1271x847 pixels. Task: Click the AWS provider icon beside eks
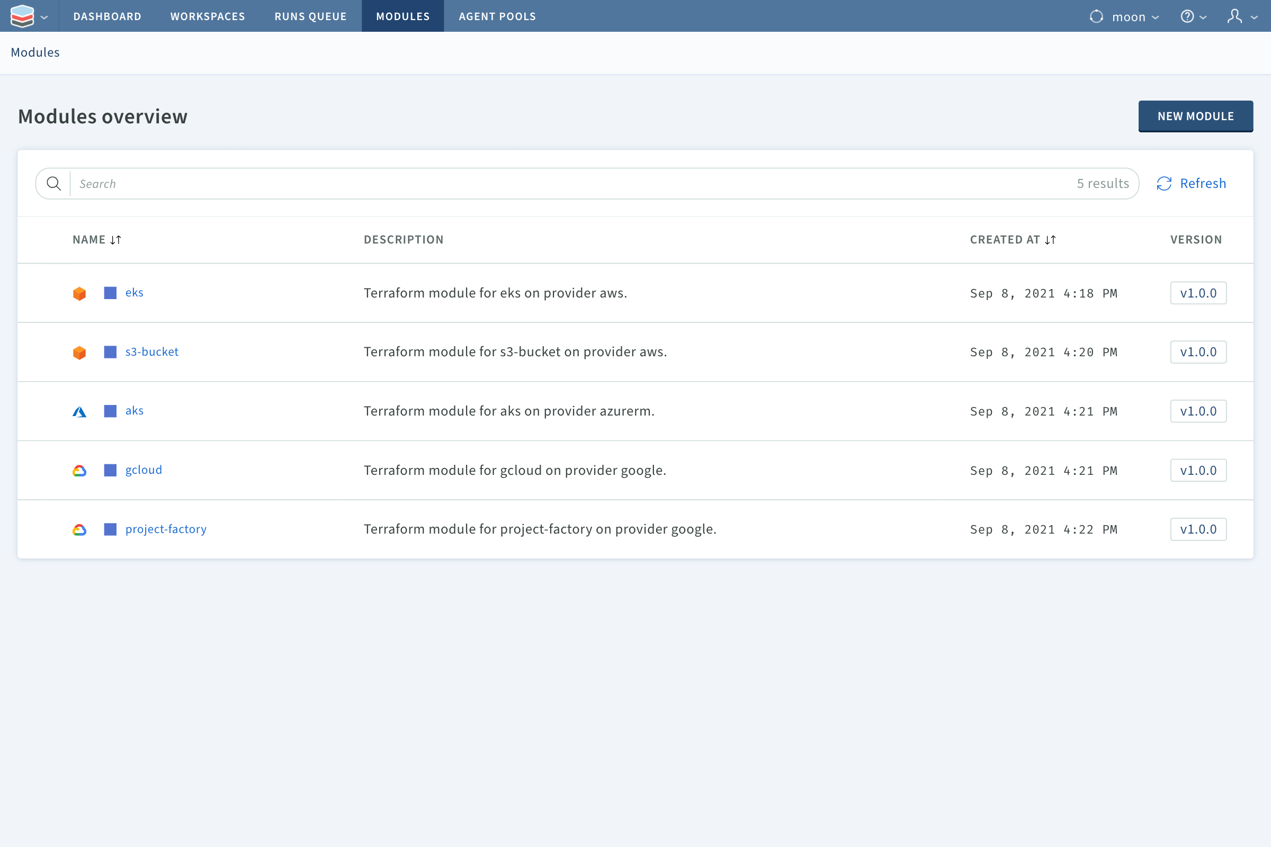[79, 293]
